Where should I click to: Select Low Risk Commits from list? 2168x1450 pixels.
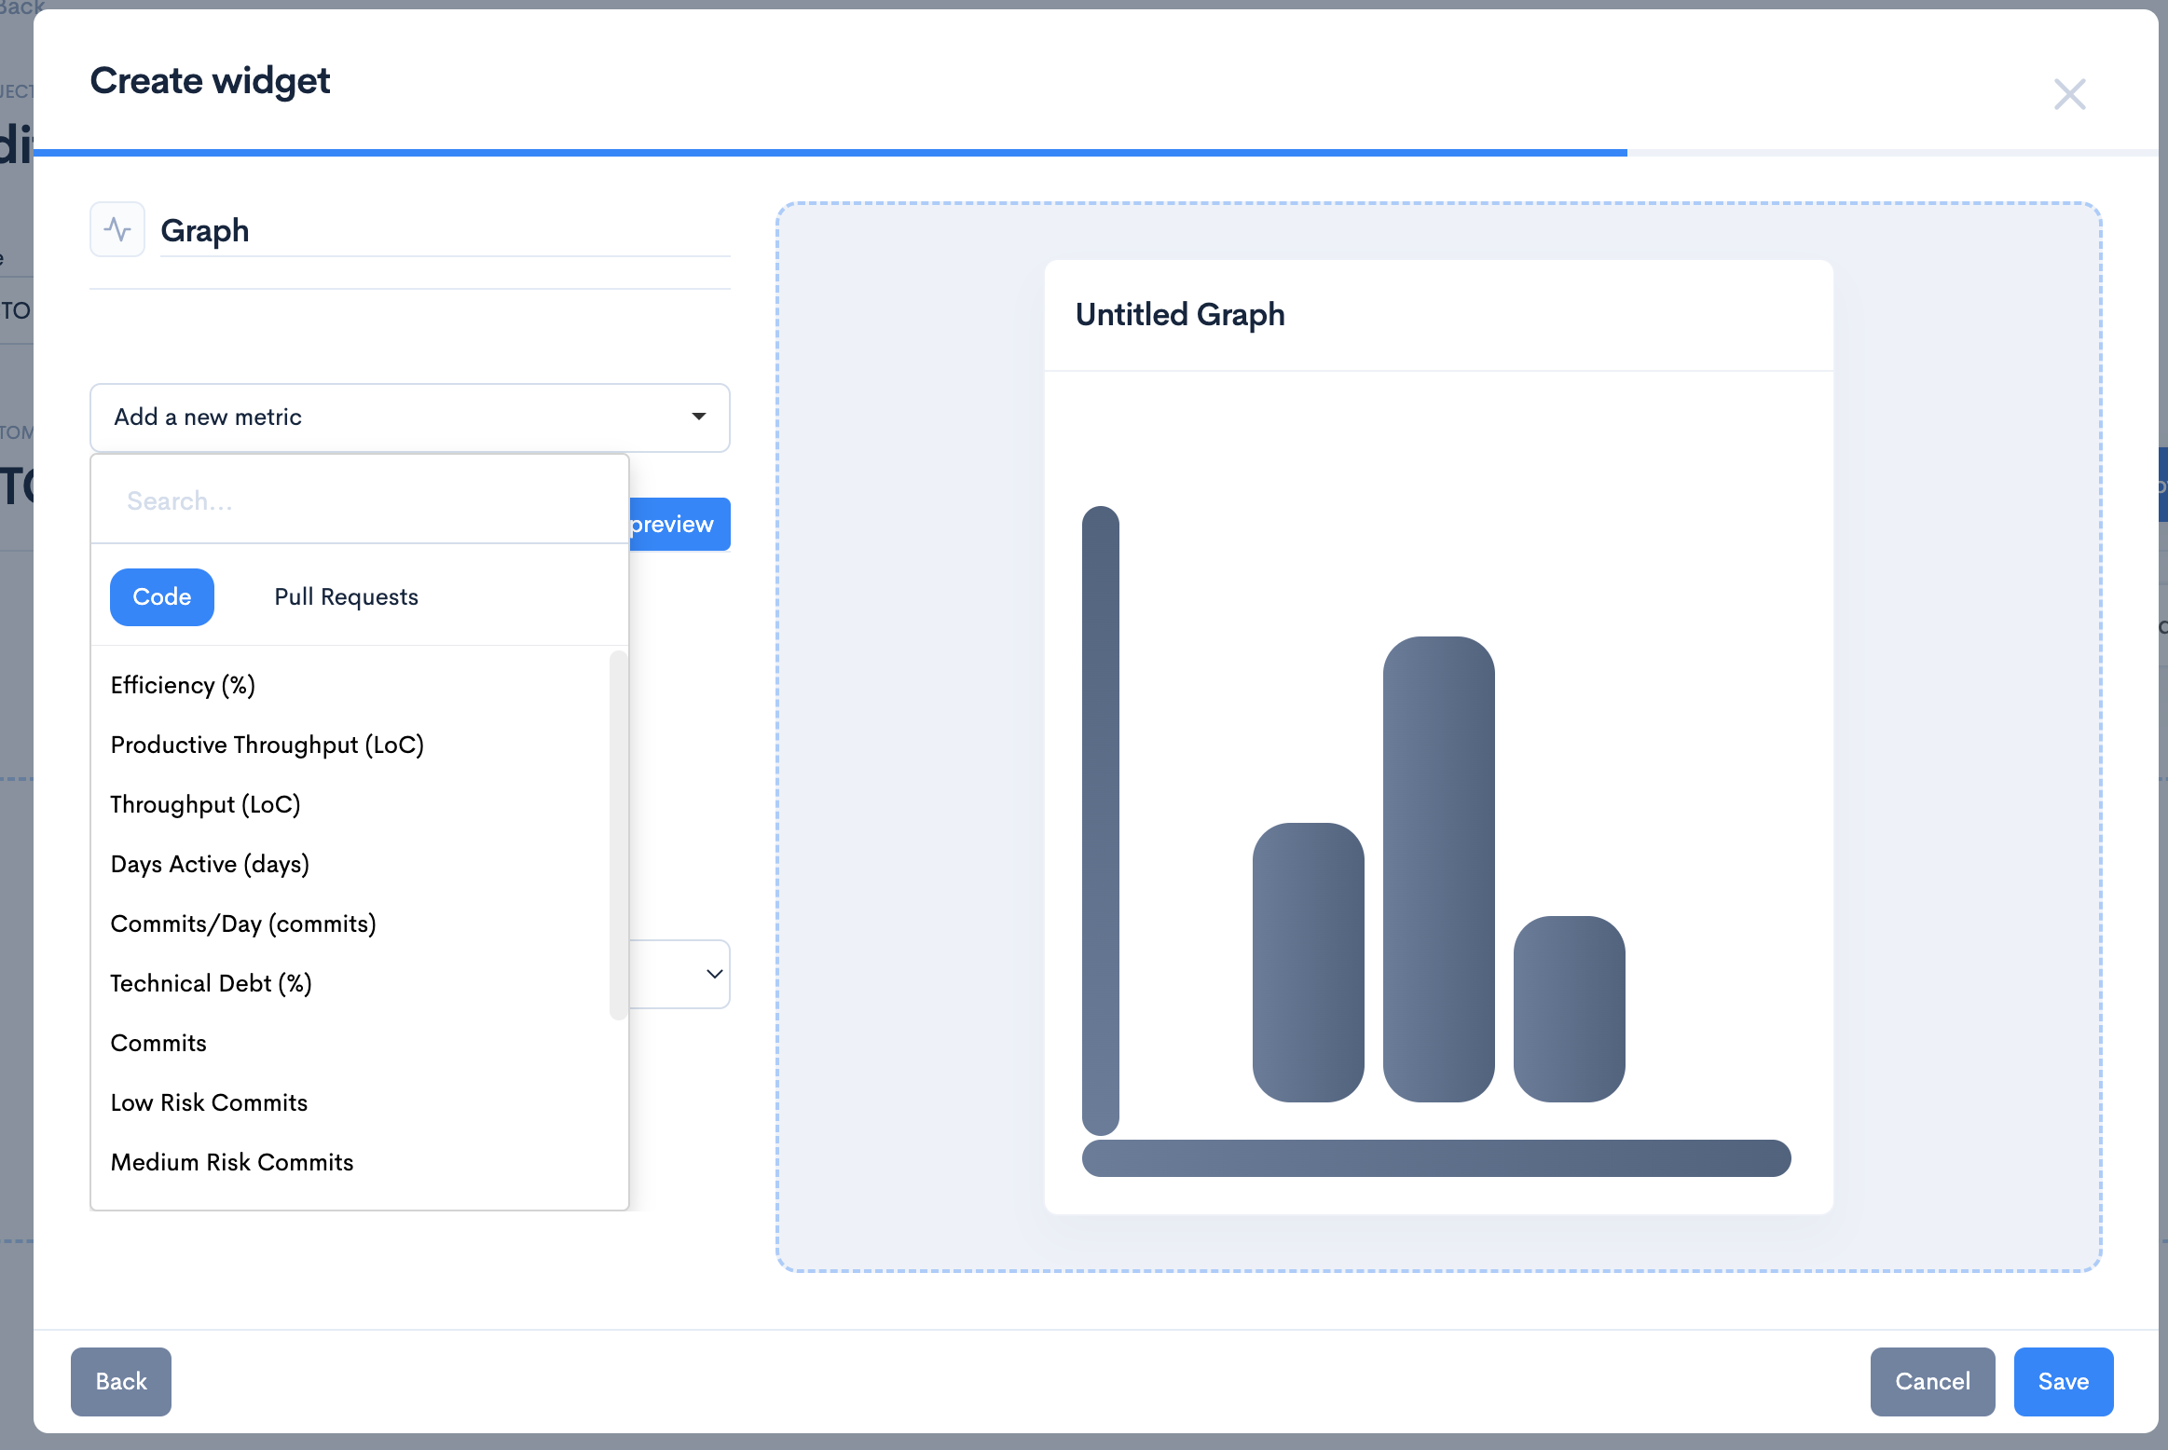209,1102
